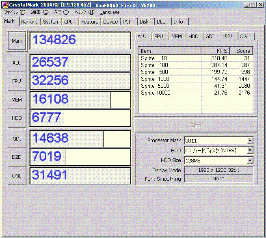This screenshot has width=266, height=238.
Task: Open the 編集 (E) menu
Action: coord(40,12)
